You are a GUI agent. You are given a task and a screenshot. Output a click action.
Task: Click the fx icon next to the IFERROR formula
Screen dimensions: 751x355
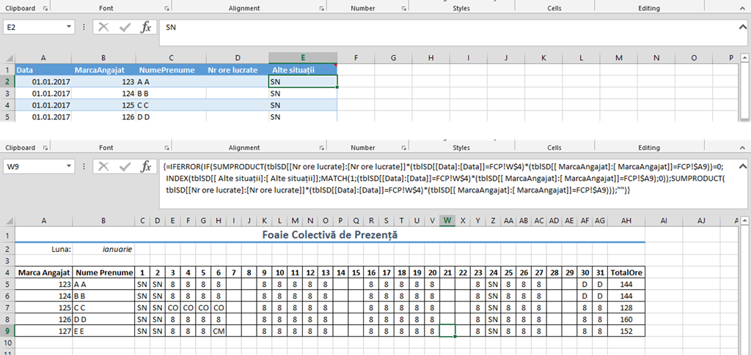tap(146, 166)
